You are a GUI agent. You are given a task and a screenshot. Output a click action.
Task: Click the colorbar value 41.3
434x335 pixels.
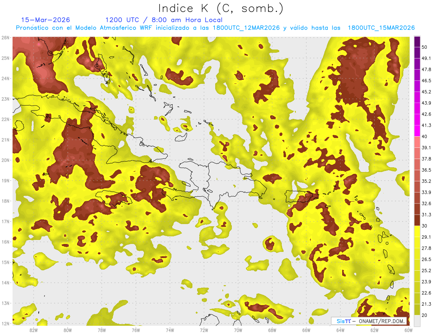click(426, 125)
